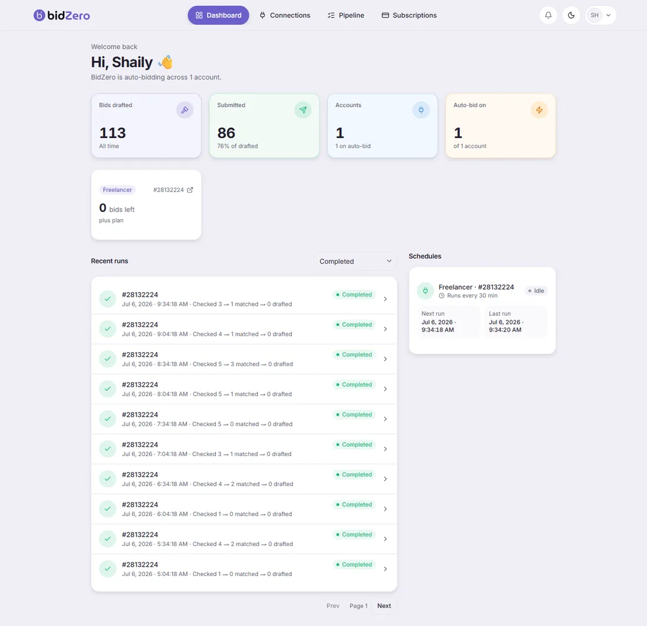Go to the Next page of runs
647x626 pixels.
point(383,606)
